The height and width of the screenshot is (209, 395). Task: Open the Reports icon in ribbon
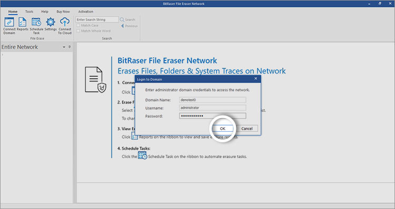click(23, 24)
